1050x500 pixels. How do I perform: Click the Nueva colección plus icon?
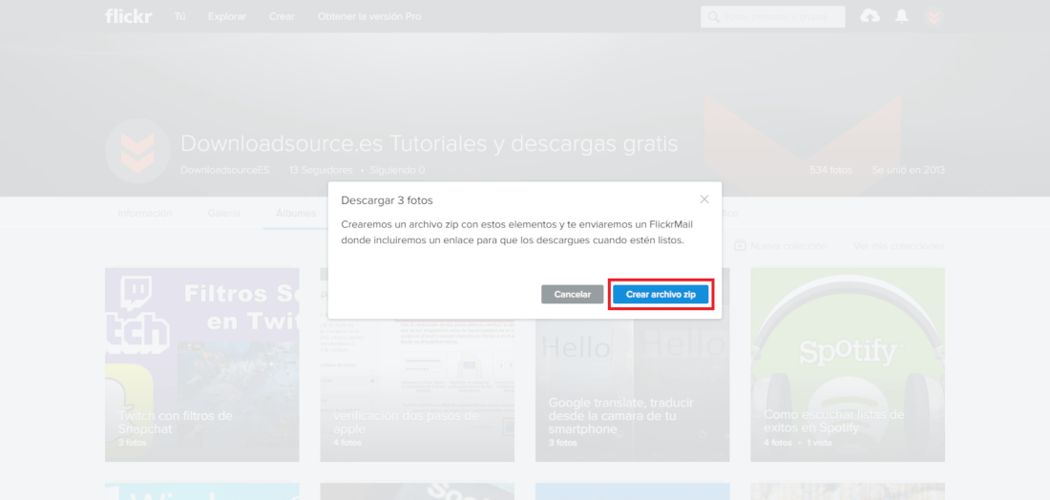pos(740,245)
